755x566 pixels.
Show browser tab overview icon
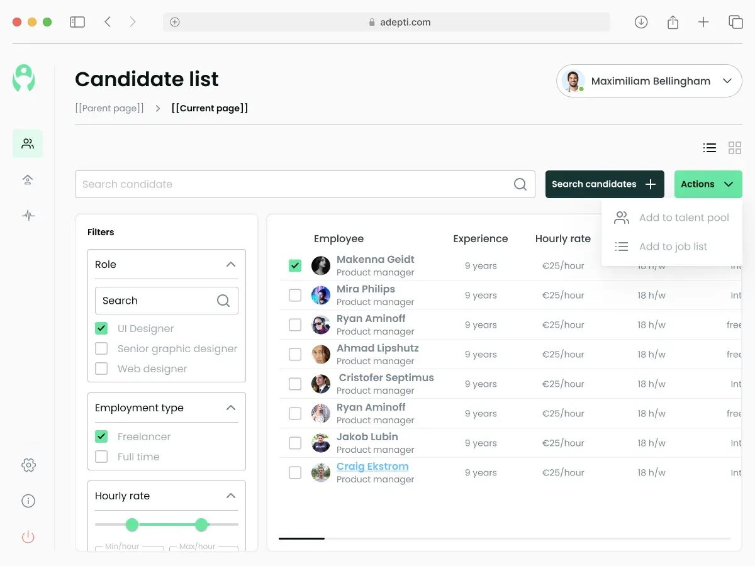coord(735,22)
